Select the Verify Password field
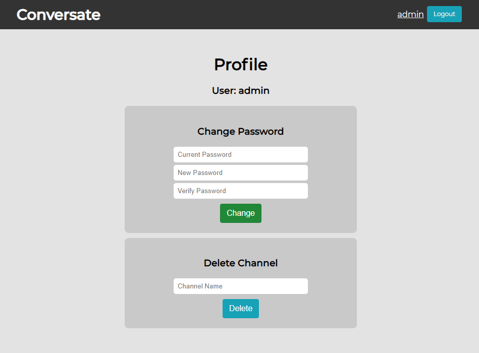Viewport: 479px width, 353px height. click(241, 191)
